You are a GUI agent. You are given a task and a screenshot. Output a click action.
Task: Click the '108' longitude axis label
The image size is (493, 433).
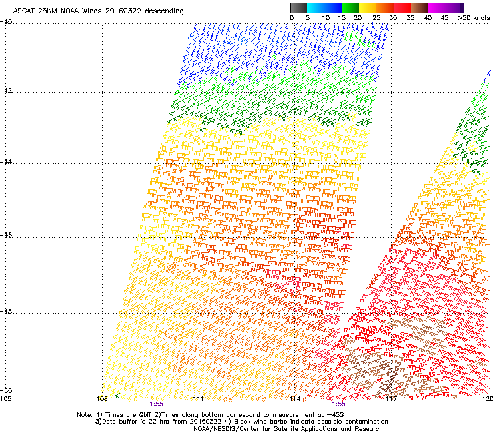[x=102, y=399]
